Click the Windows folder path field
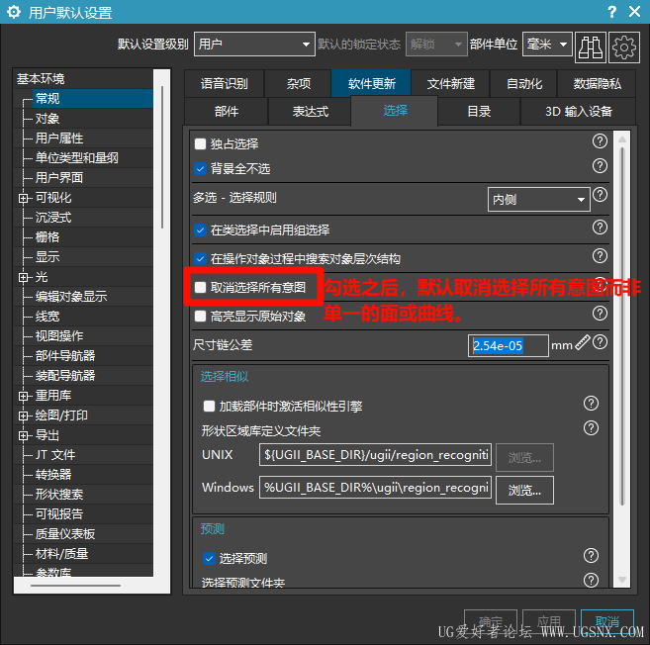 pyautogui.click(x=375, y=487)
